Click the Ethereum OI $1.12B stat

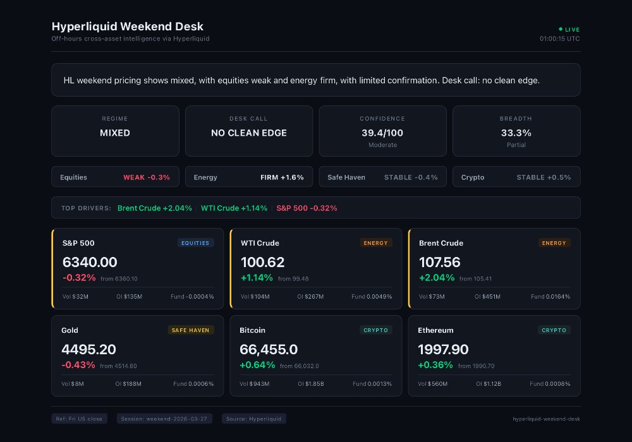pos(489,384)
